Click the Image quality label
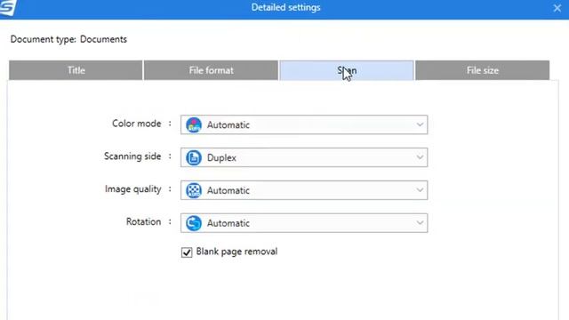The height and width of the screenshot is (320, 569). 132,189
